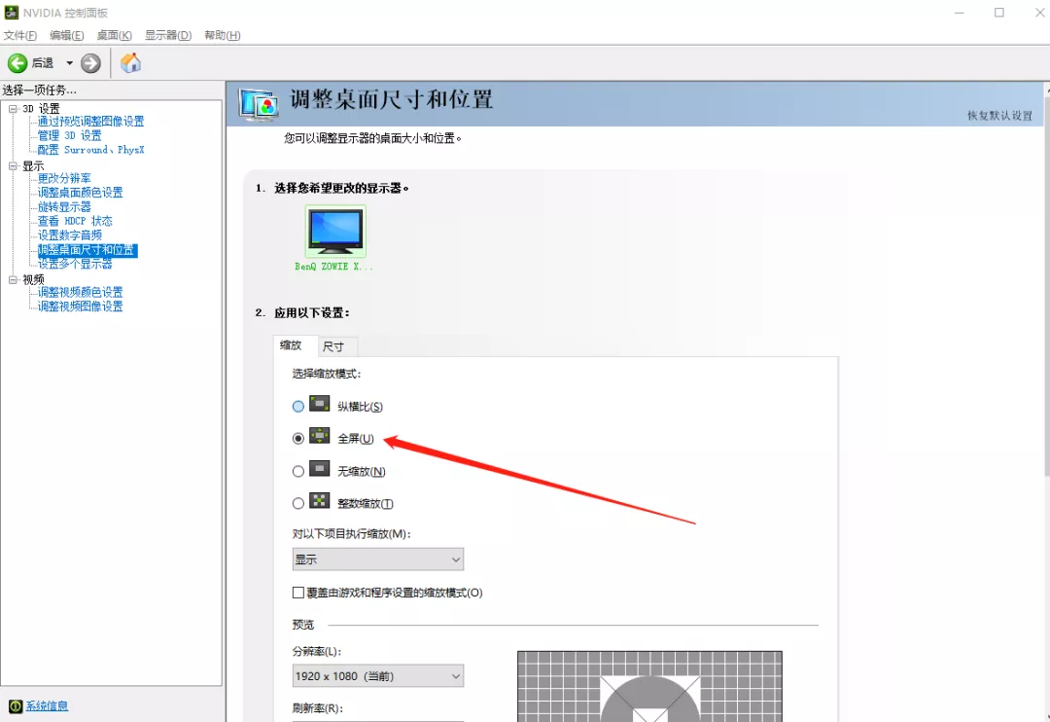Select the 纵横比 radio button
The height and width of the screenshot is (722, 1050).
(x=298, y=407)
